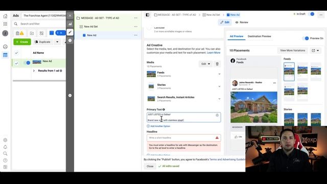
Task: Click into the Primary Text box
Action: coord(184,117)
